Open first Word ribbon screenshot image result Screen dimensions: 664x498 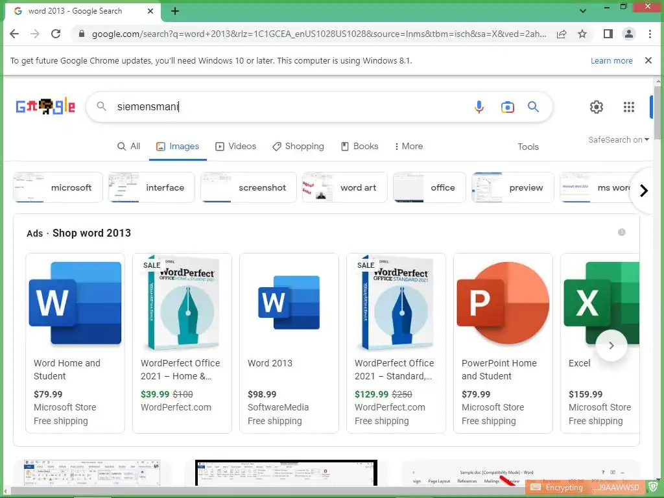[x=92, y=473]
